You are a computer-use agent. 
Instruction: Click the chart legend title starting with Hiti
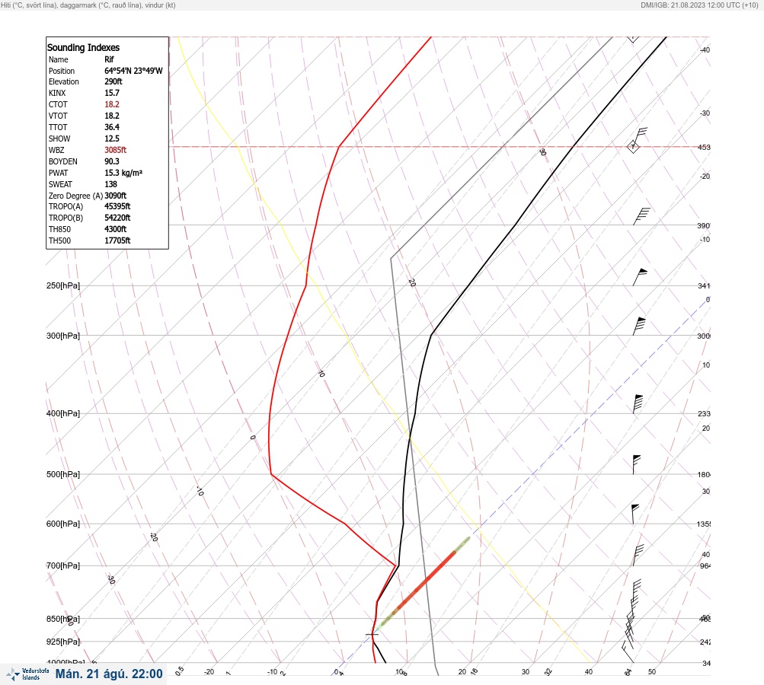click(x=88, y=5)
